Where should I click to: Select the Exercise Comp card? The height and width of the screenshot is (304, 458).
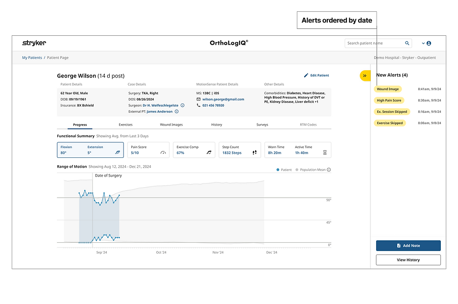194,150
